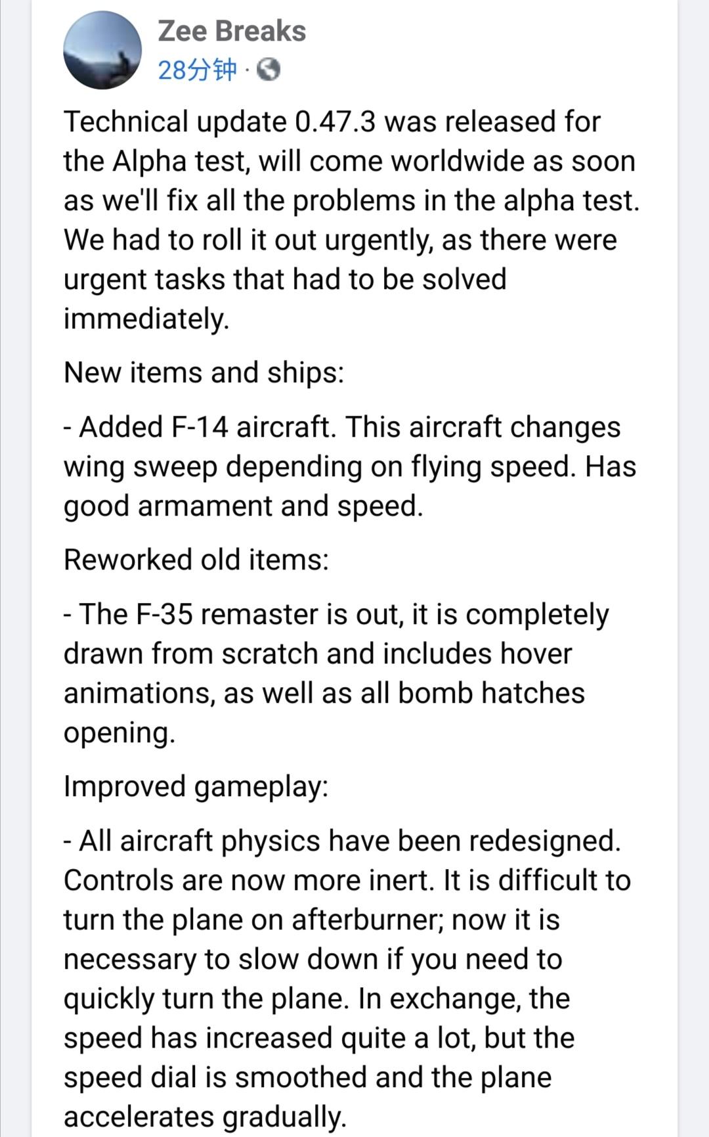The height and width of the screenshot is (1137, 709).
Task: Tap the word 'opening.' after bomb hatches
Action: pyautogui.click(x=119, y=732)
